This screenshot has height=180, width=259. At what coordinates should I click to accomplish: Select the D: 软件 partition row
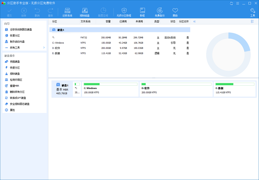tap(120, 48)
